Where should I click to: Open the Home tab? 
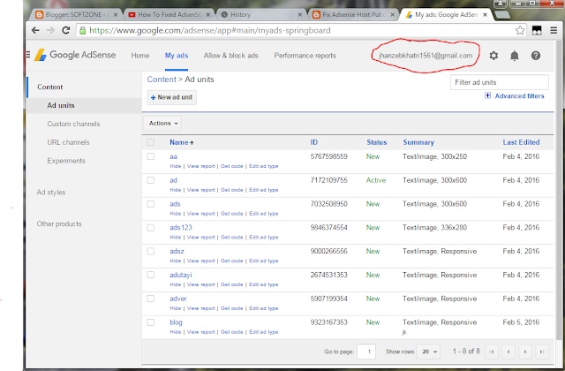[140, 56]
